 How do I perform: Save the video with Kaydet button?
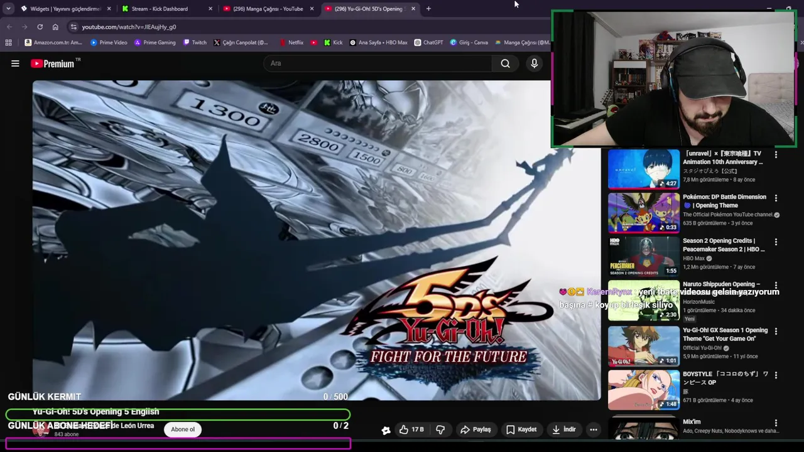[521, 429]
